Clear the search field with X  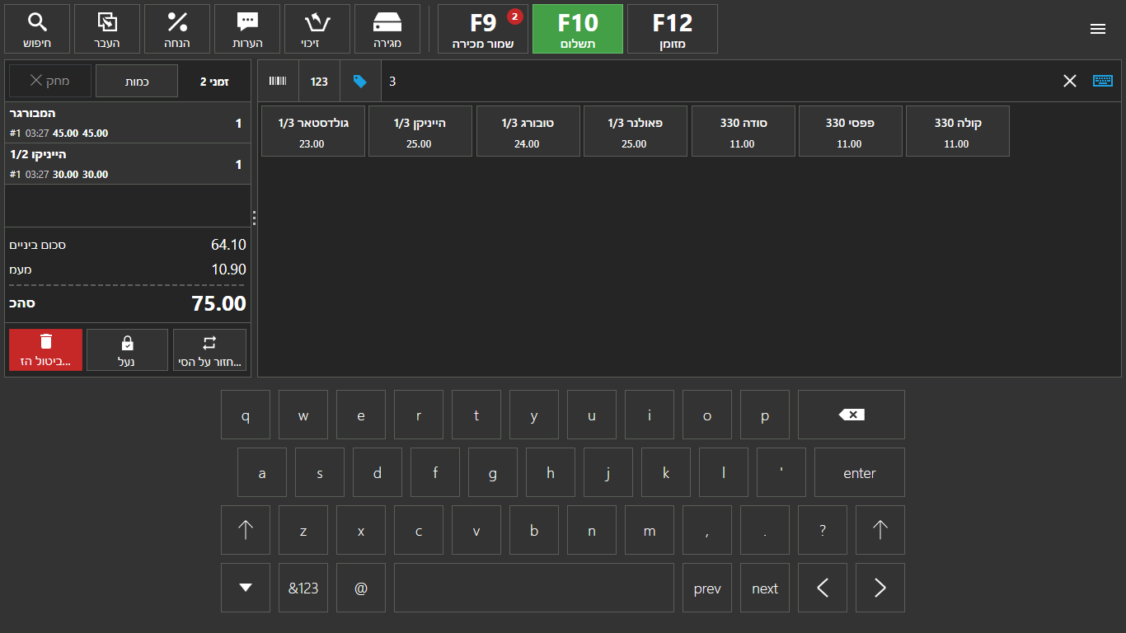1069,81
